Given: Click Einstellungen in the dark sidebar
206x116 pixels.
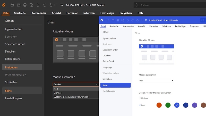Looking at the screenshot, I should pyautogui.click(x=13, y=98).
